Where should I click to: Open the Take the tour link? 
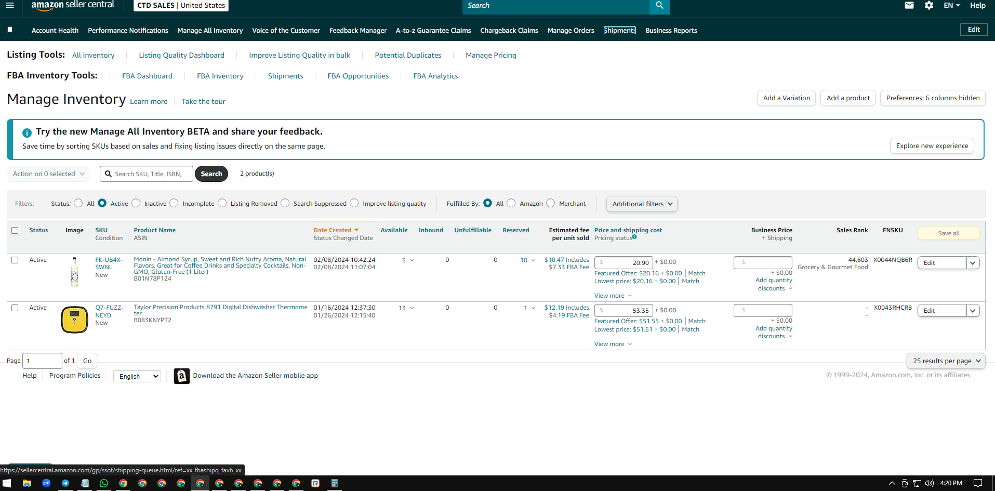[203, 101]
